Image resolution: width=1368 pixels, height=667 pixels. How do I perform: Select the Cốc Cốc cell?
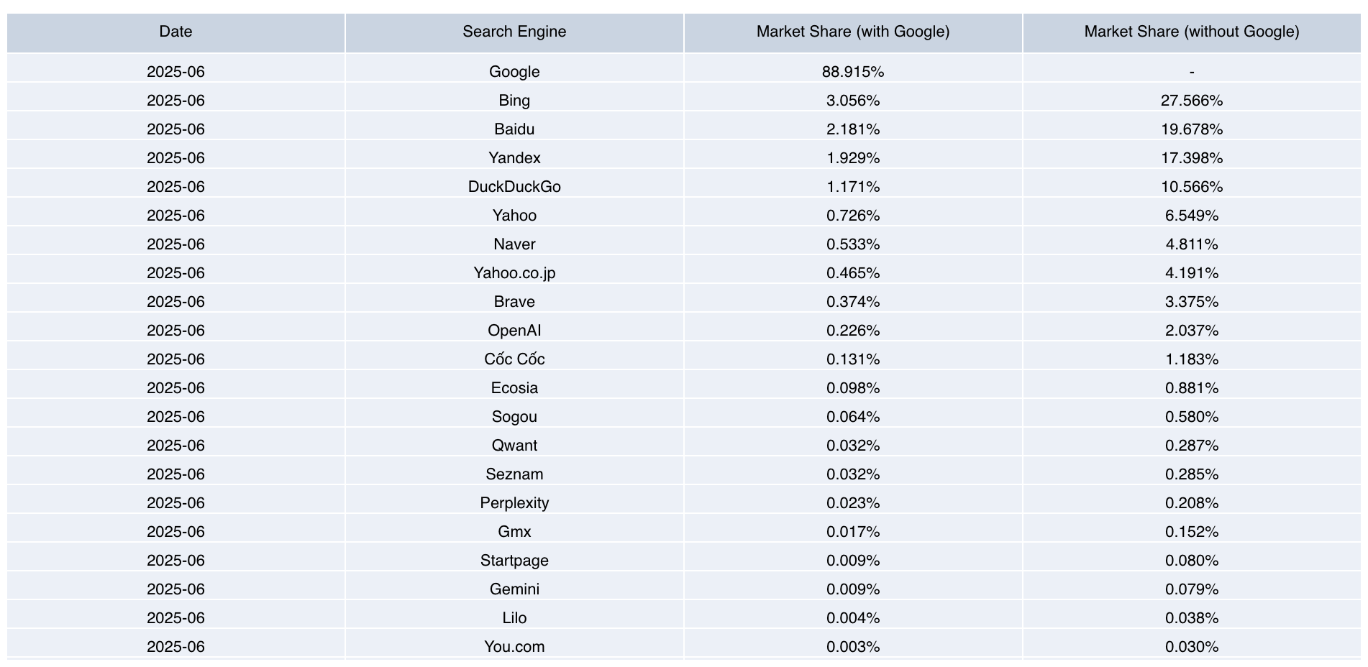tap(514, 359)
